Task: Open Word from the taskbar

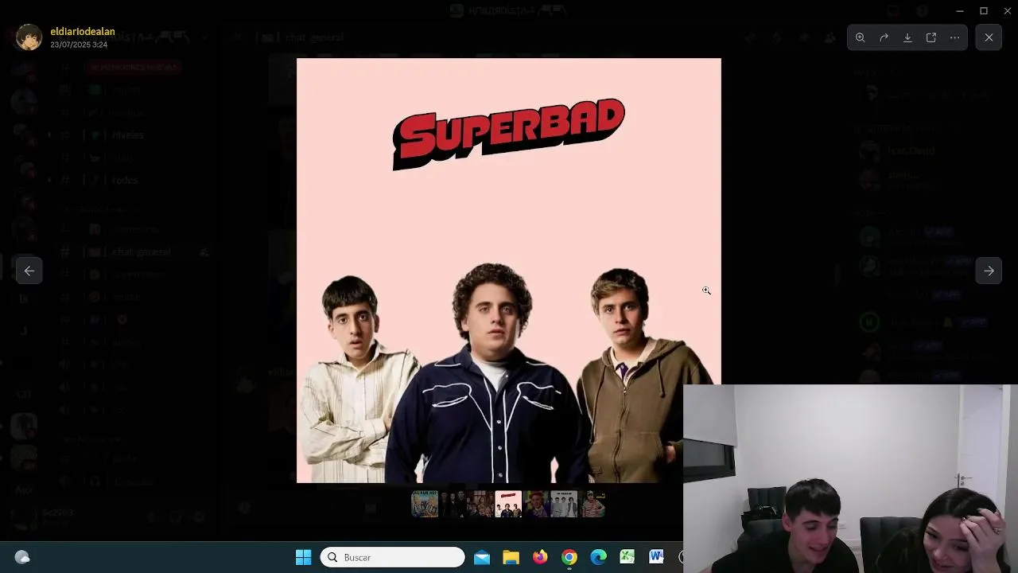Action: 656,557
